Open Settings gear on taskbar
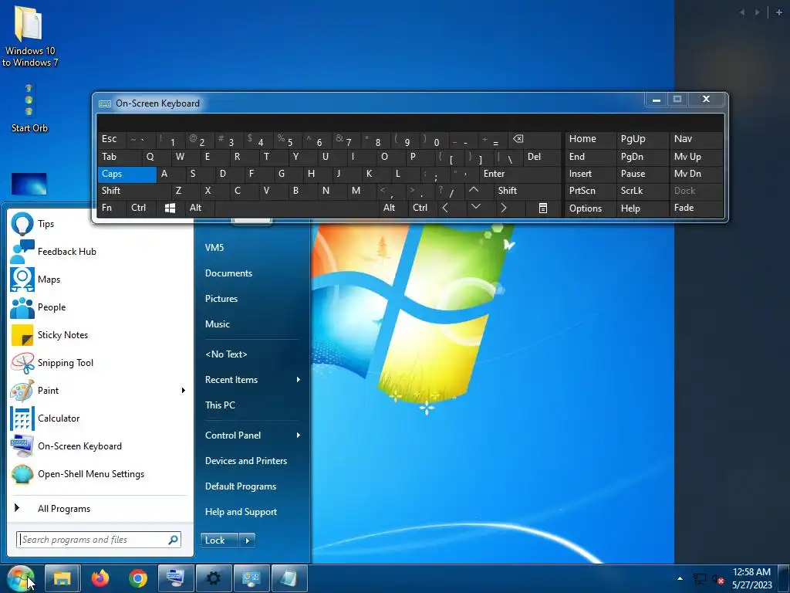The height and width of the screenshot is (593, 790). coord(214,578)
